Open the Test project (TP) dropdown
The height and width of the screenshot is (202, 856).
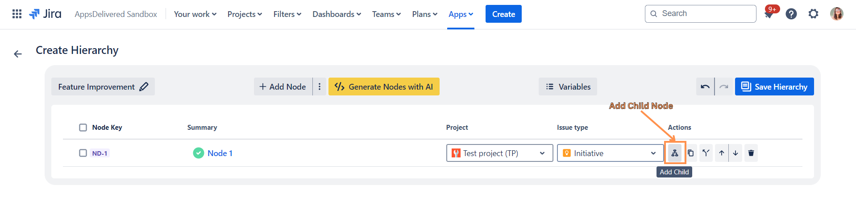pos(499,153)
